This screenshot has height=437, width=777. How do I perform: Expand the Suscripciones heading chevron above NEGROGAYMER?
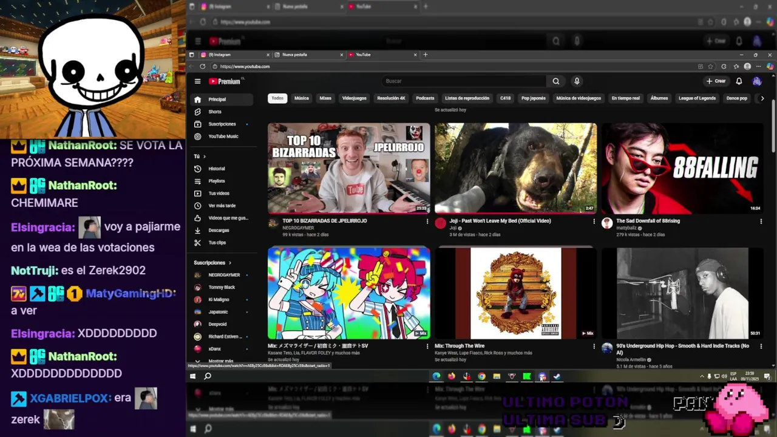(x=230, y=263)
